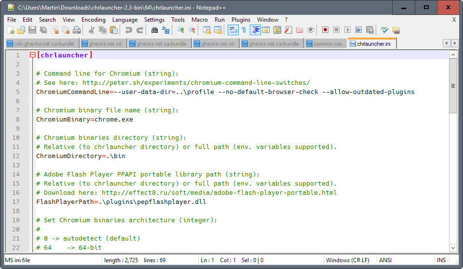Screen dimensions: 463x269
Task: Toggle synchronize vertical scrolling
Action: click(207, 30)
